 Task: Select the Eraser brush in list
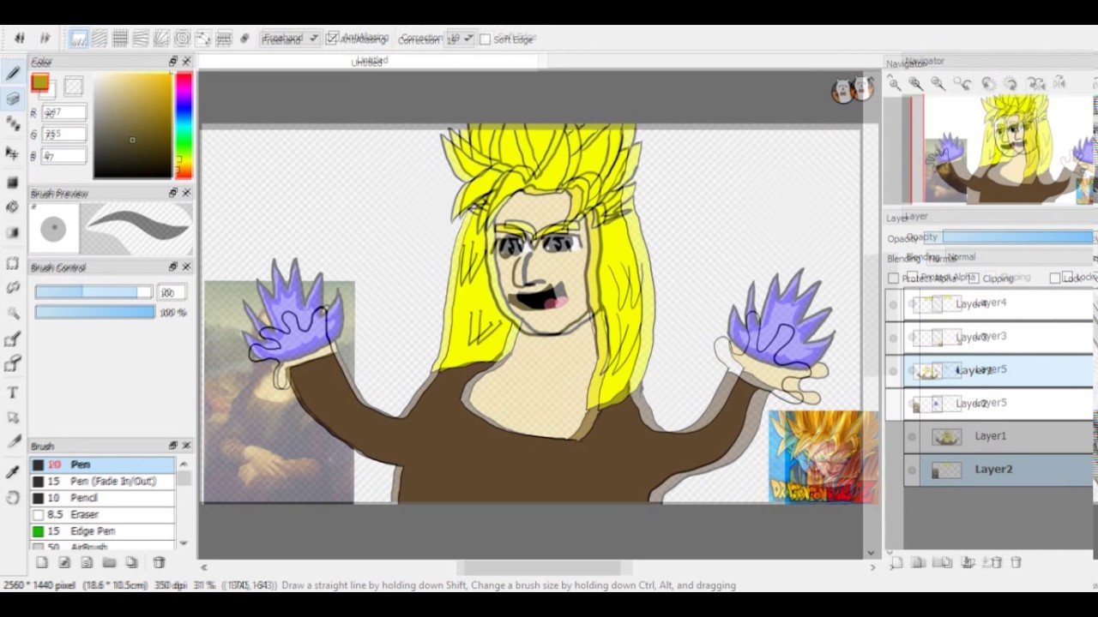click(x=102, y=514)
